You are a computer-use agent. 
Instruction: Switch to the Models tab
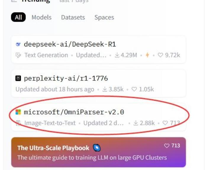pos(41,17)
